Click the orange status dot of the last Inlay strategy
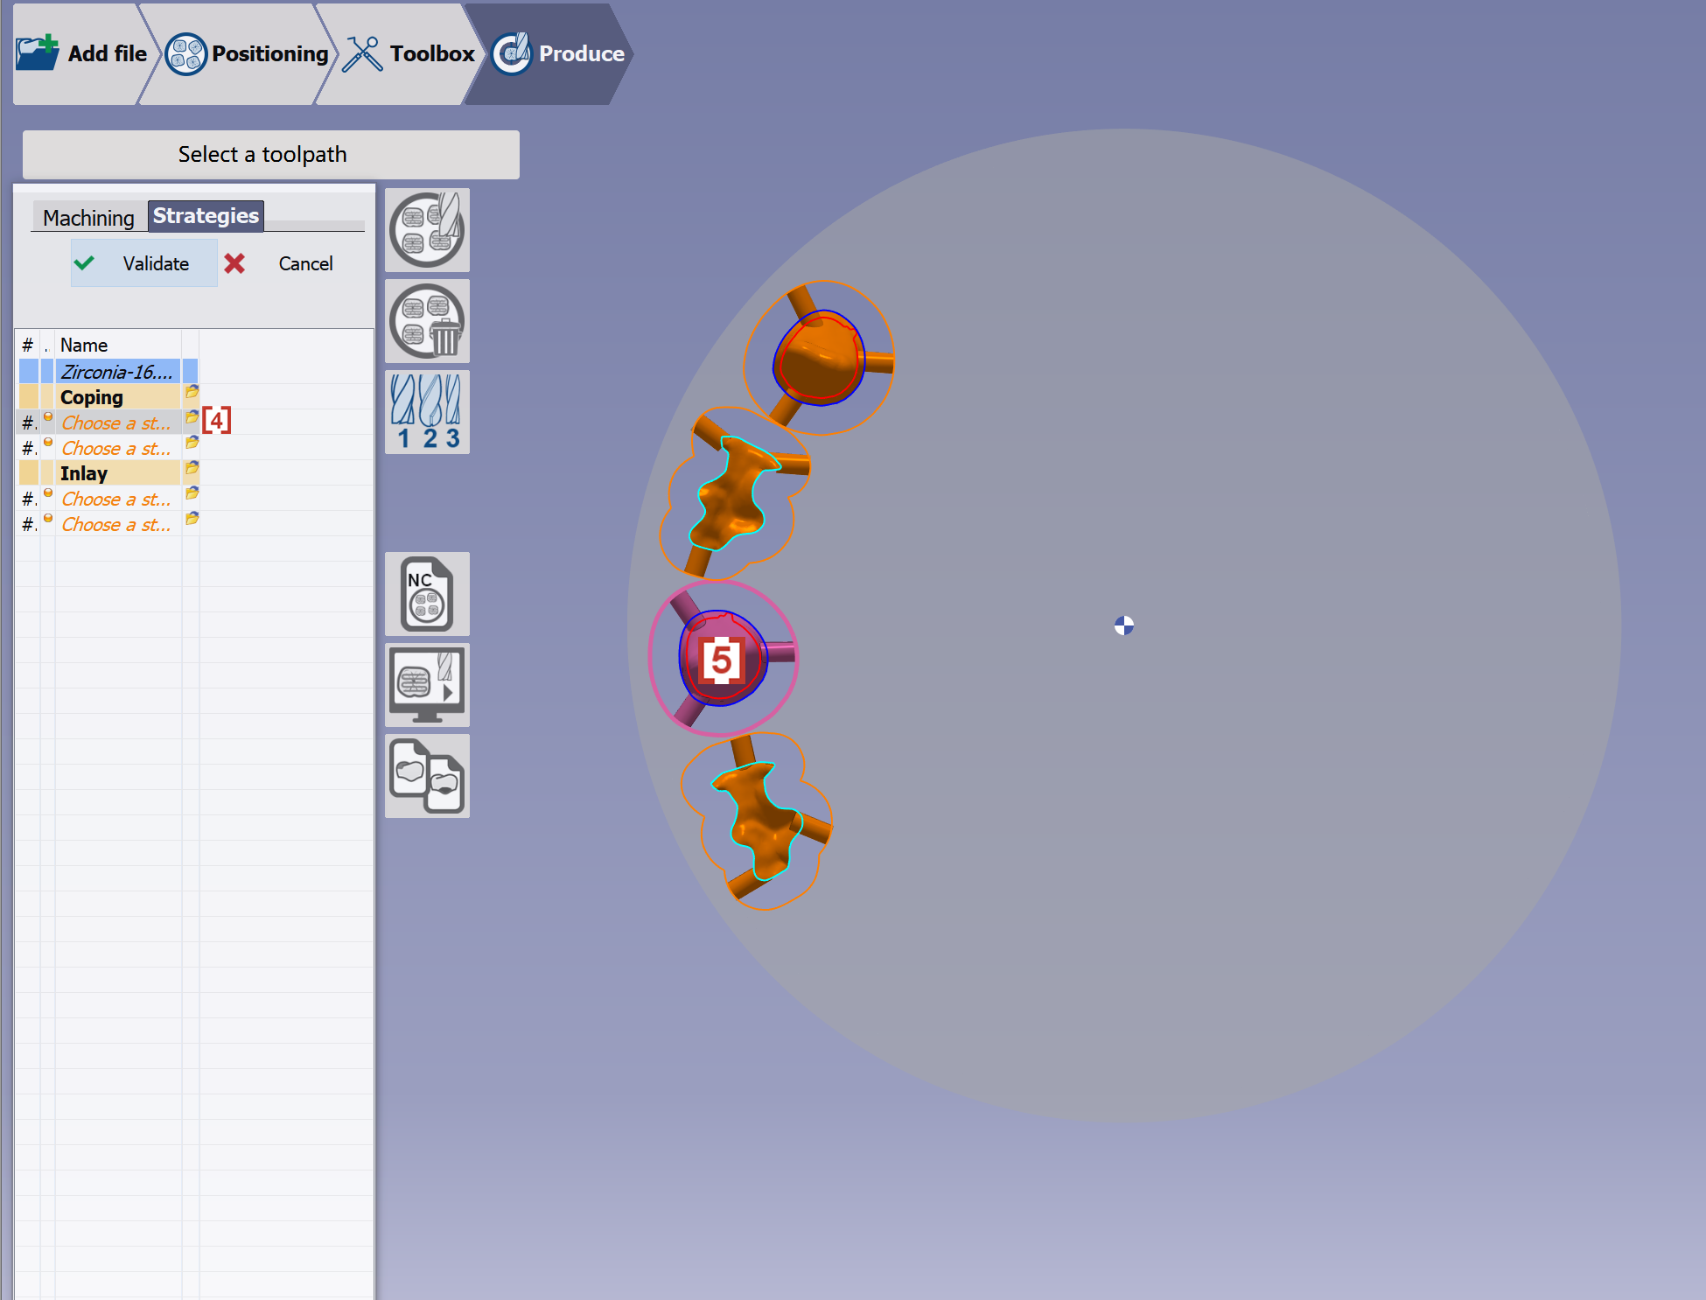 click(48, 519)
